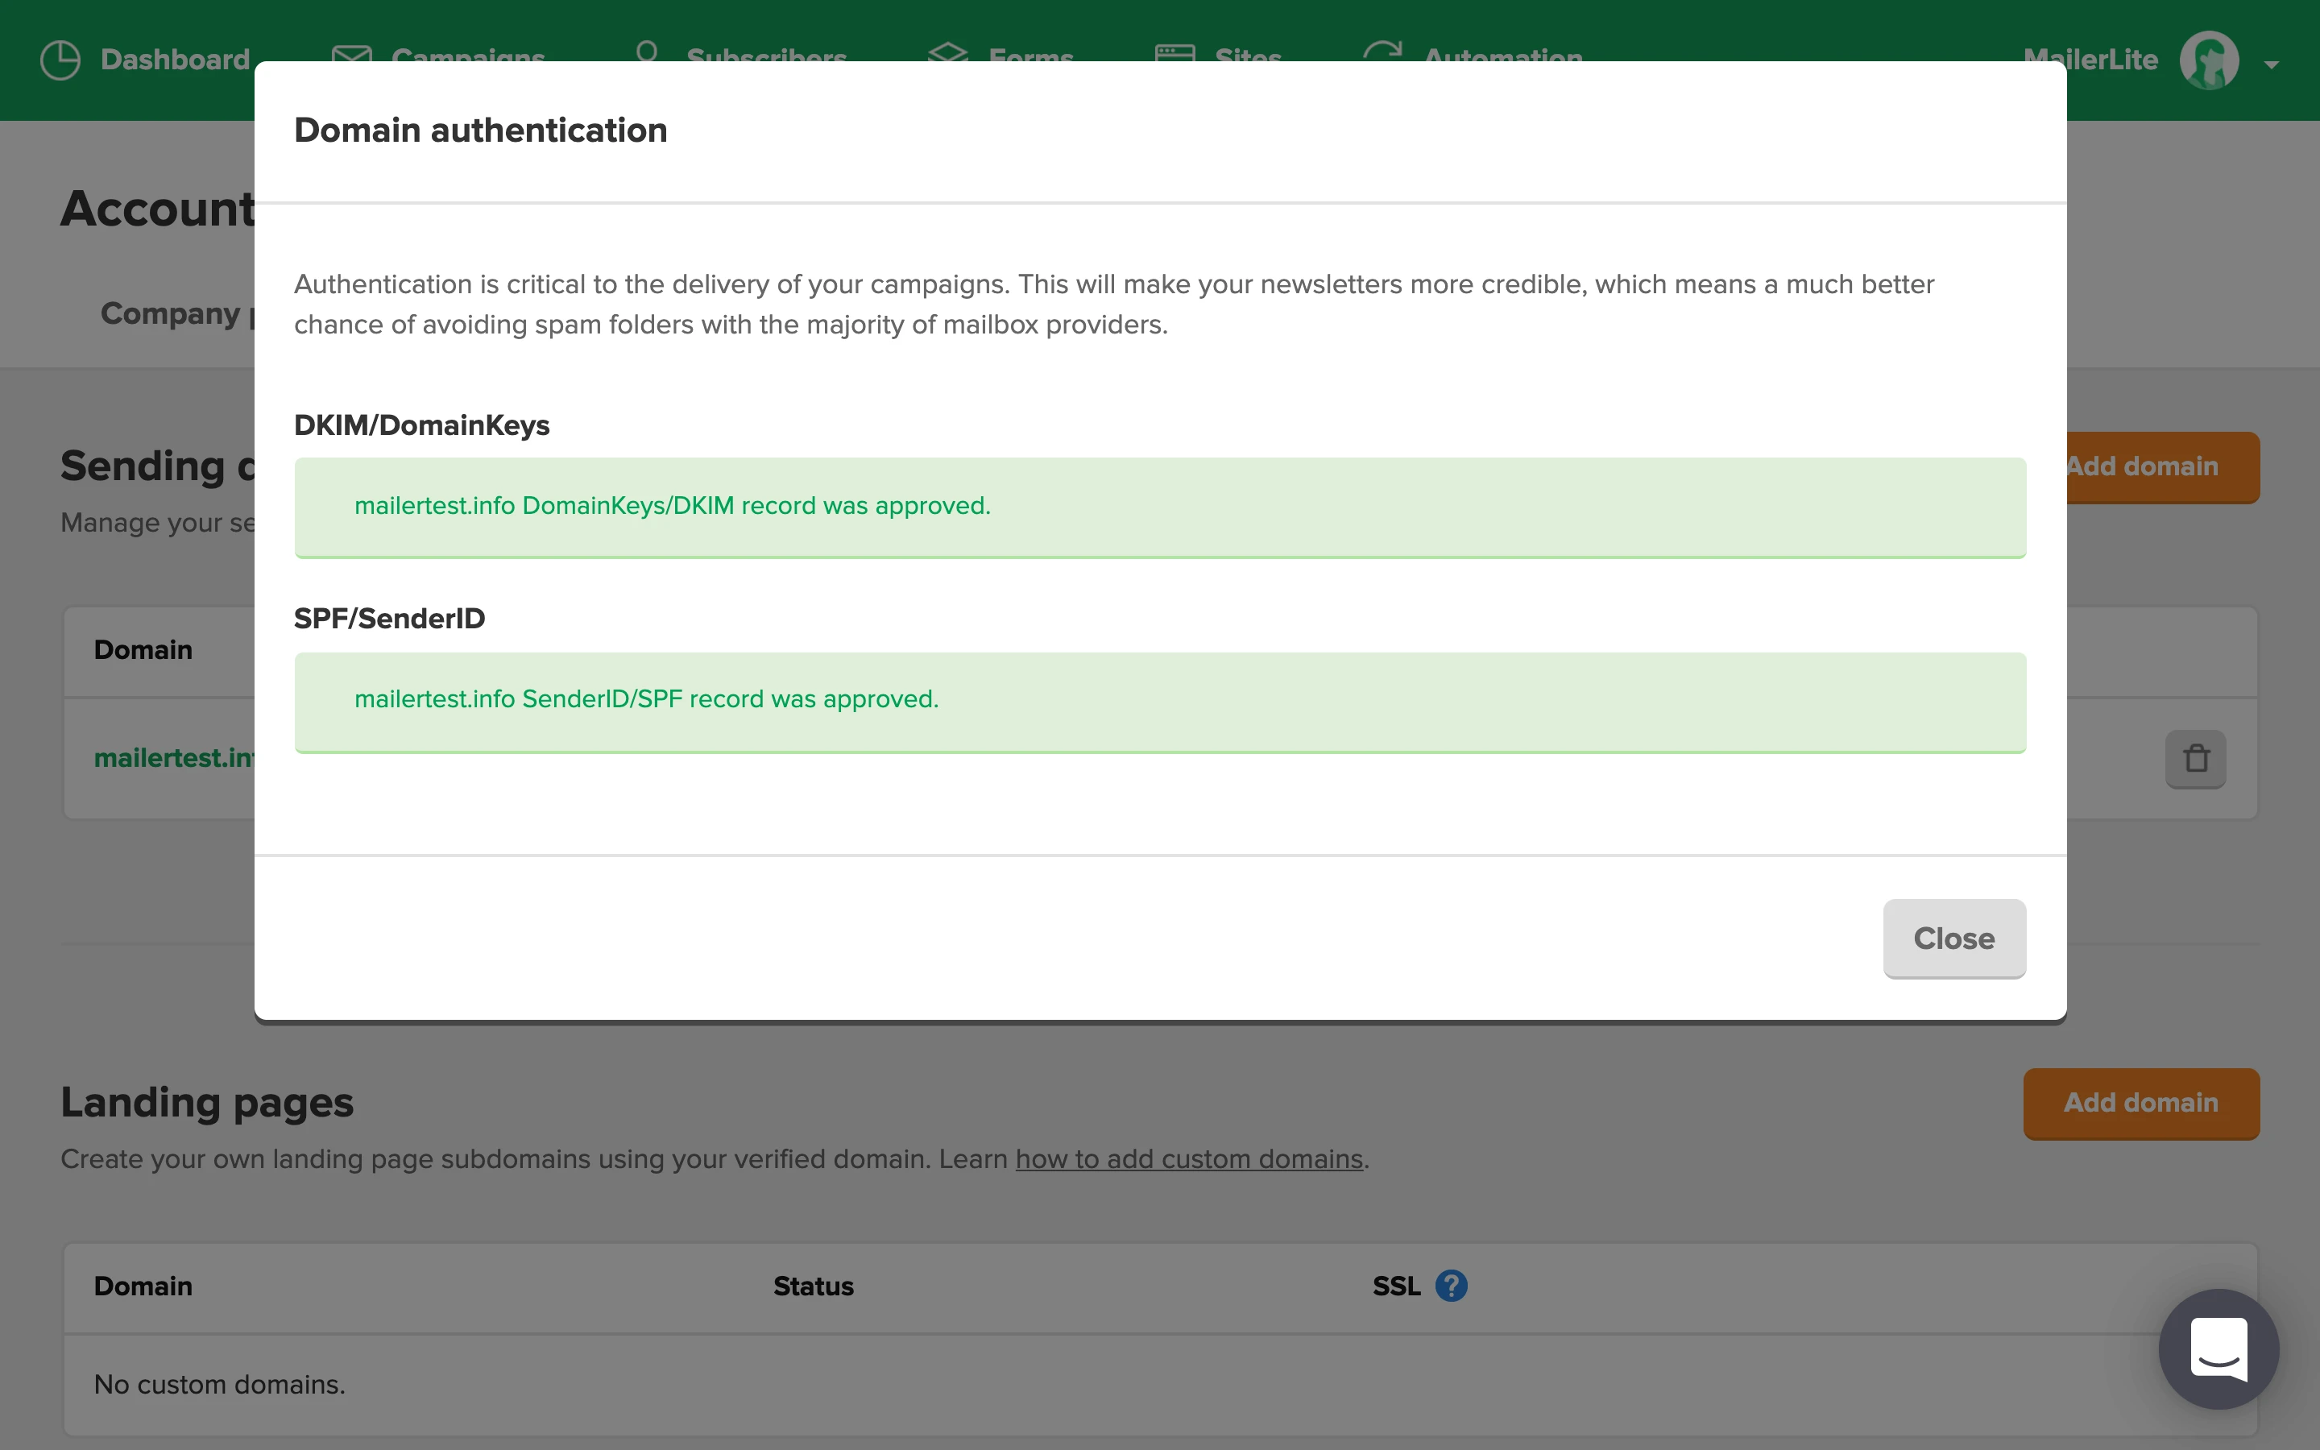Click the SSL help question mark

(1451, 1286)
